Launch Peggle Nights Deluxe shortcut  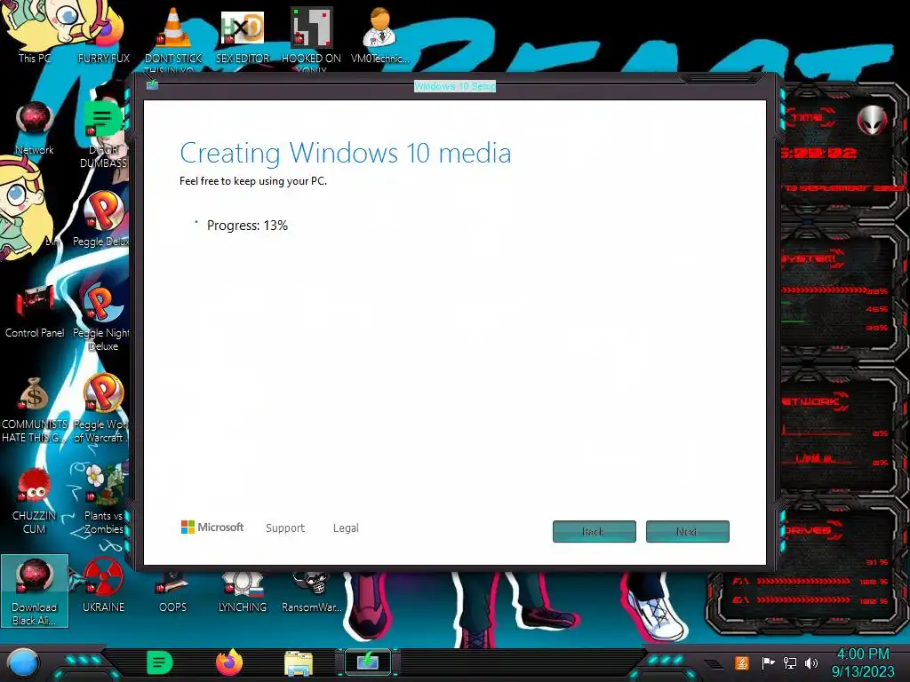101,317
